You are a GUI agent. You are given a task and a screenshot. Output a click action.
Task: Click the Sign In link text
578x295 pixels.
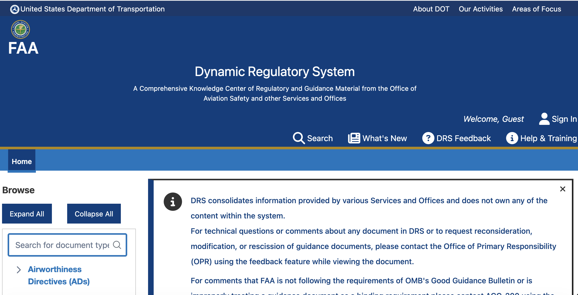(564, 119)
